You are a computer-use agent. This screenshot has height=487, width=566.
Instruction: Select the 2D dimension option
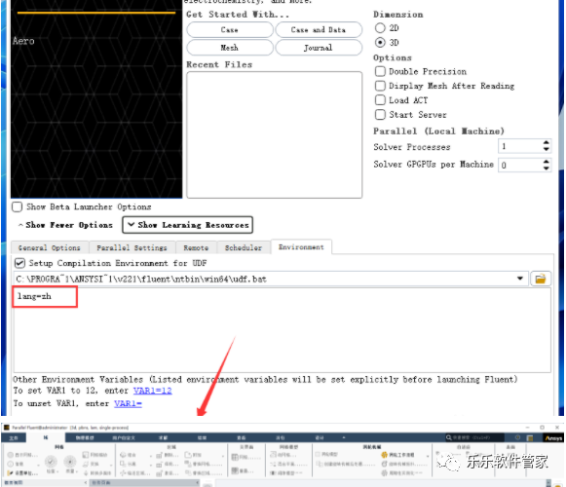(x=380, y=28)
